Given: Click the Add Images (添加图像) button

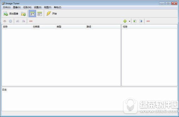Looking at the screenshot, I should (x=11, y=14).
